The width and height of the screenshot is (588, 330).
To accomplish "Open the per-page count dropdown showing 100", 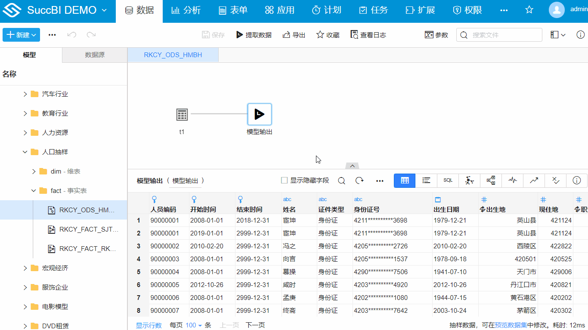I will coord(192,325).
